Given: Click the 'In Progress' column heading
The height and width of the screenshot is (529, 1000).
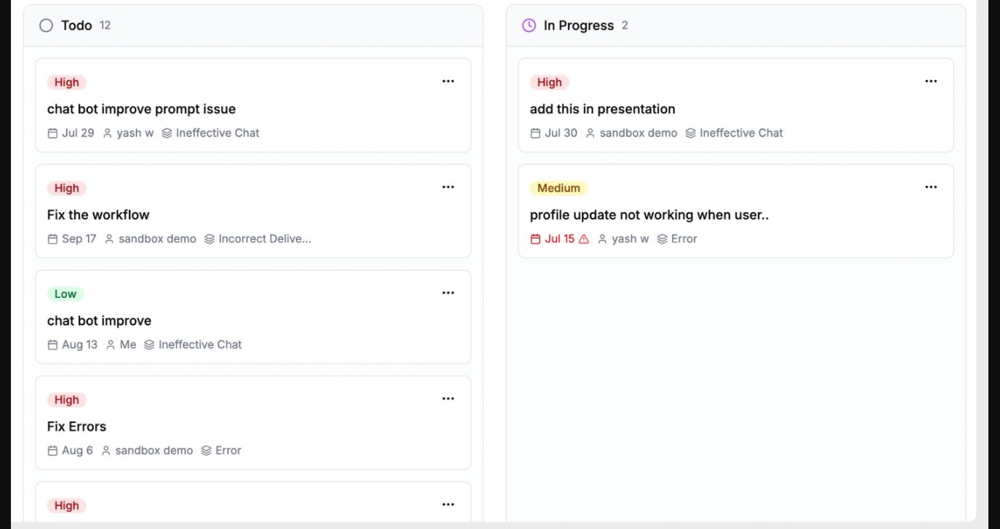Looking at the screenshot, I should [579, 25].
